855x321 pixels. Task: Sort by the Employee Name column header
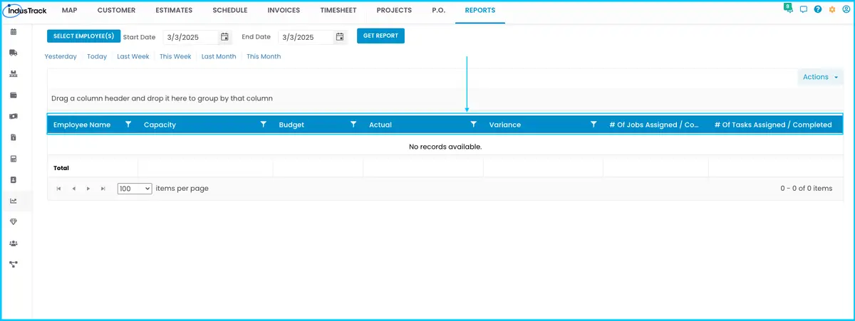click(x=82, y=125)
